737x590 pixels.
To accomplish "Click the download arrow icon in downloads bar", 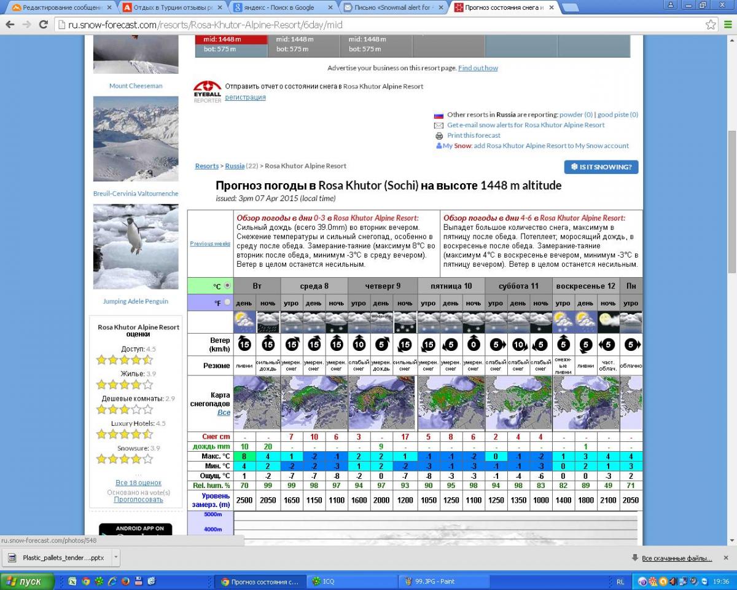I will click(x=635, y=558).
